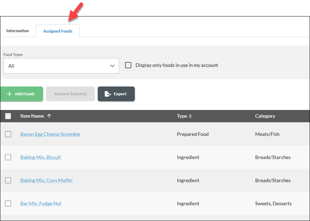Click the Remove Selected button
The height and width of the screenshot is (221, 310).
(x=70, y=94)
